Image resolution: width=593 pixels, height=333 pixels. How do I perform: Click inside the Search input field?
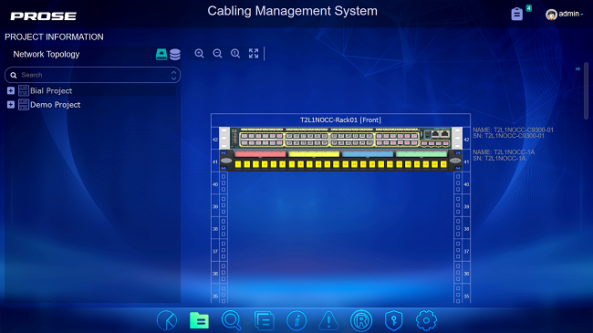point(92,75)
